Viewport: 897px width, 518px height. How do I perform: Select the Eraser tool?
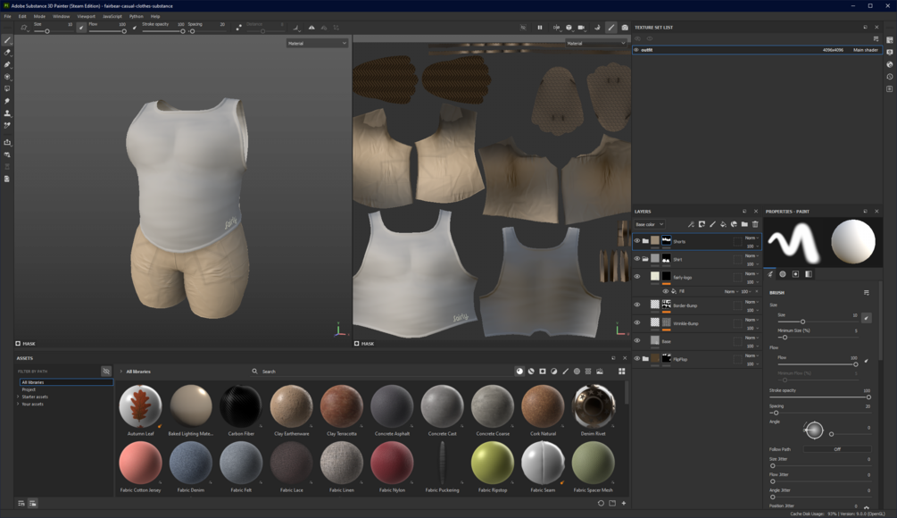pos(7,52)
